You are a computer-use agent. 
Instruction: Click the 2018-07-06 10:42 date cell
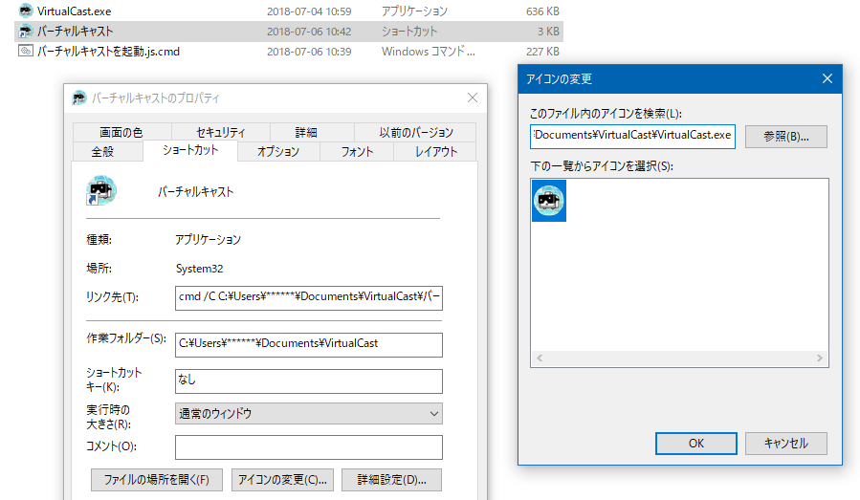[309, 32]
